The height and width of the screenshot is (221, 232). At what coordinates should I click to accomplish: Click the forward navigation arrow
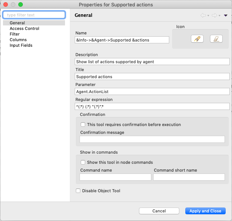point(214,15)
